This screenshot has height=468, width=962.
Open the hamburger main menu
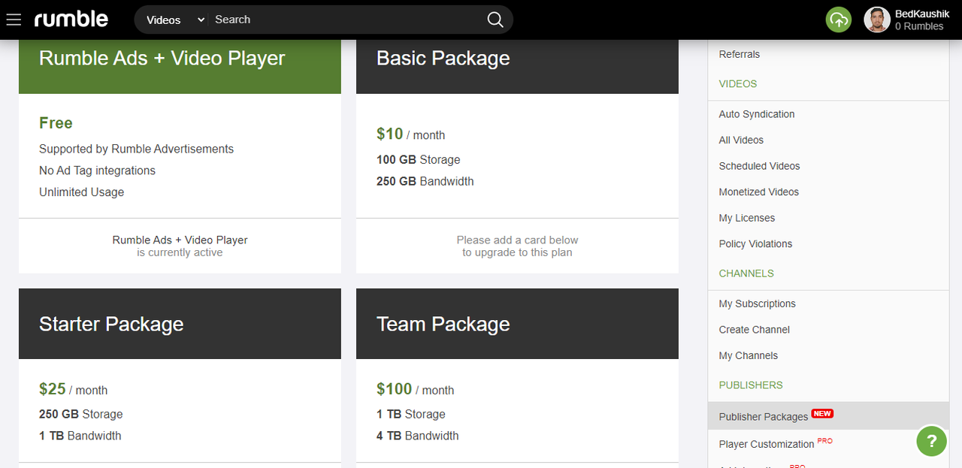(x=14, y=20)
